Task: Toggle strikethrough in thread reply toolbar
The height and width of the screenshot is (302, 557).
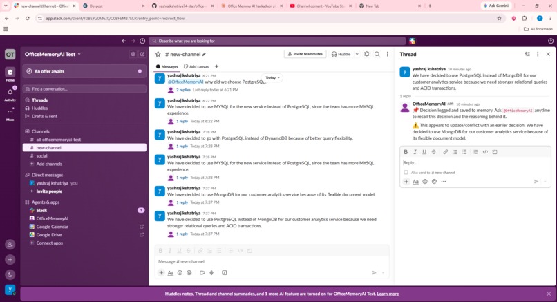Action: [x=433, y=152]
